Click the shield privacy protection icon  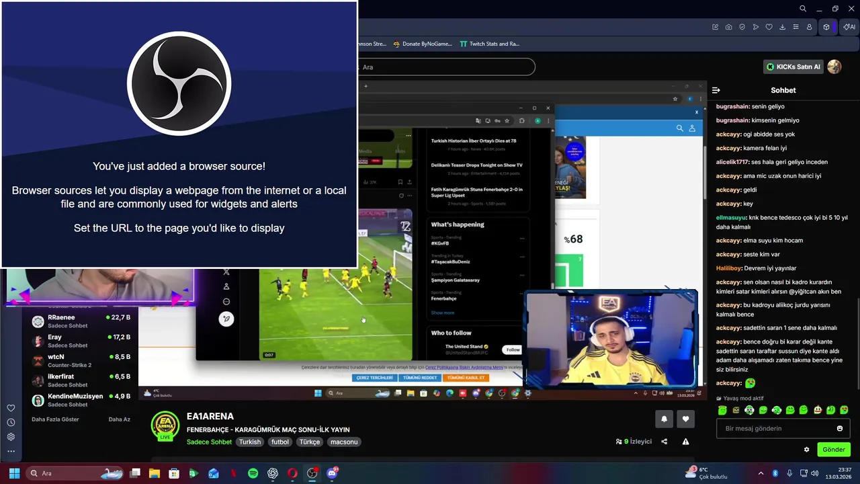click(x=742, y=27)
